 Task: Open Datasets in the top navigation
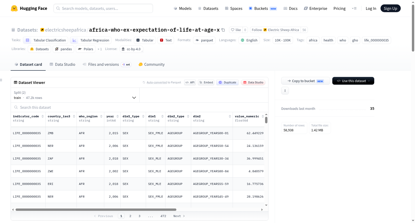[208, 8]
